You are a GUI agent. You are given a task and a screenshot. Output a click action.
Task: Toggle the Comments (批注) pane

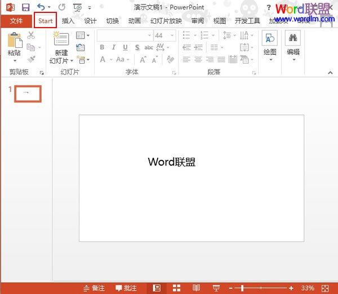tap(126, 288)
